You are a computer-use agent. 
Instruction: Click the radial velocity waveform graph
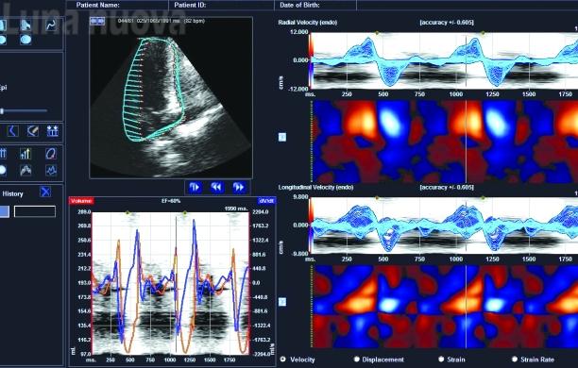pos(444,60)
